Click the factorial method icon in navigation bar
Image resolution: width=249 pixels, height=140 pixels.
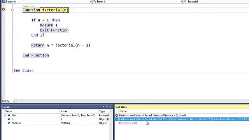[185, 2]
